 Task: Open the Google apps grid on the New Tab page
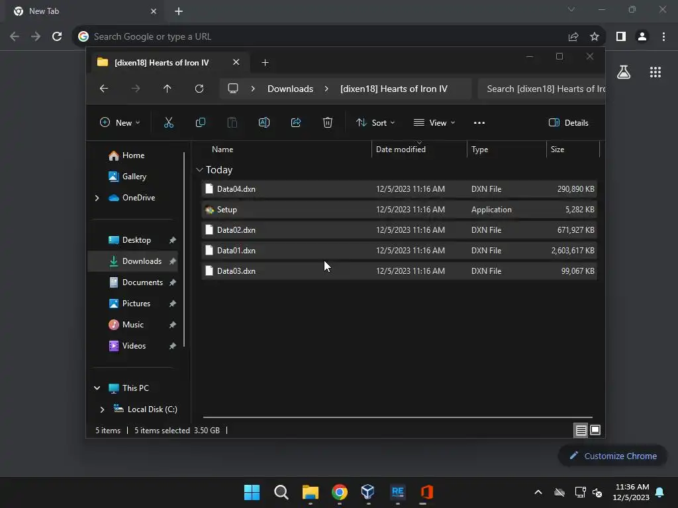coord(655,72)
